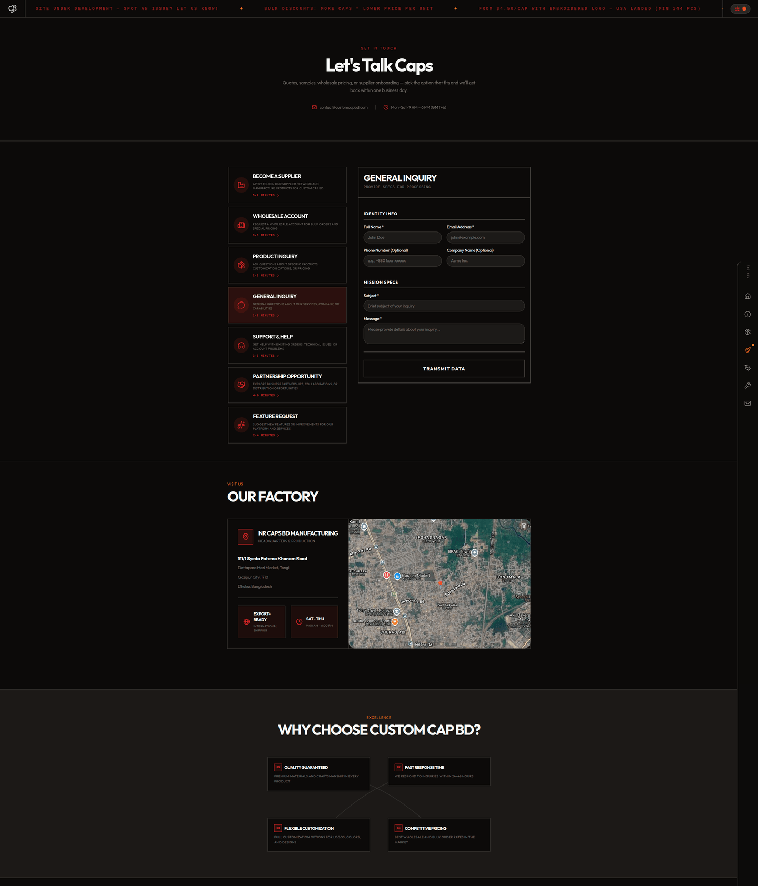Click the Sat - Thu hours card

coord(314,621)
